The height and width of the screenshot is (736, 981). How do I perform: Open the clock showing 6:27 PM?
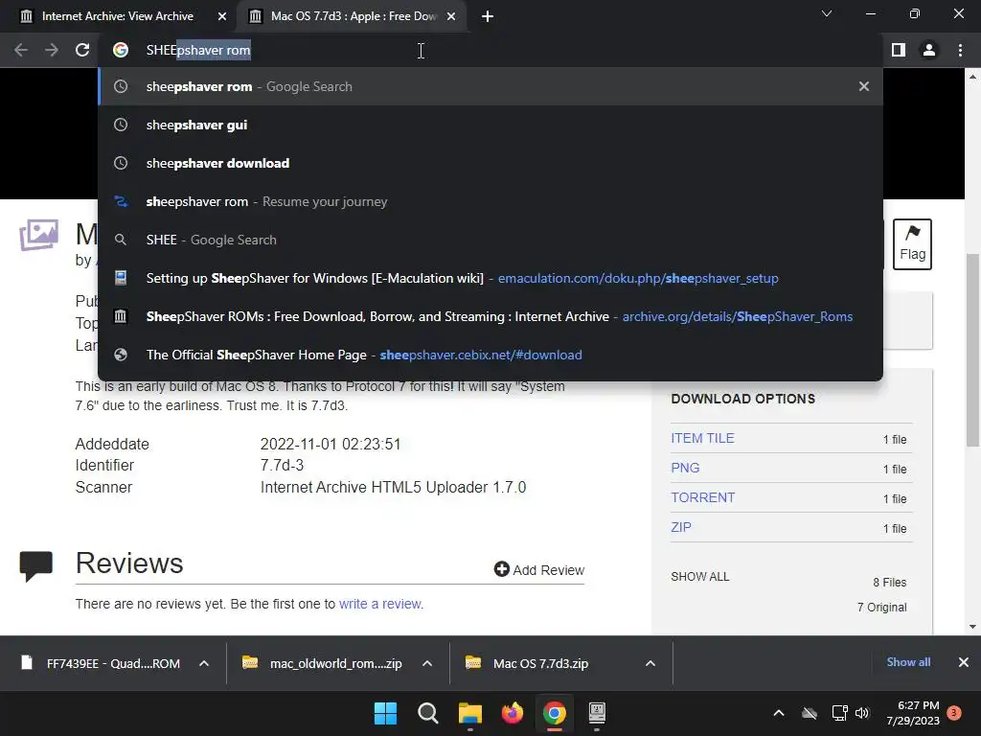click(913, 713)
